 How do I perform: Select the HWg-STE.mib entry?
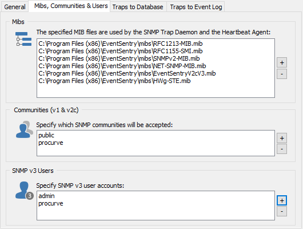pos(114,81)
